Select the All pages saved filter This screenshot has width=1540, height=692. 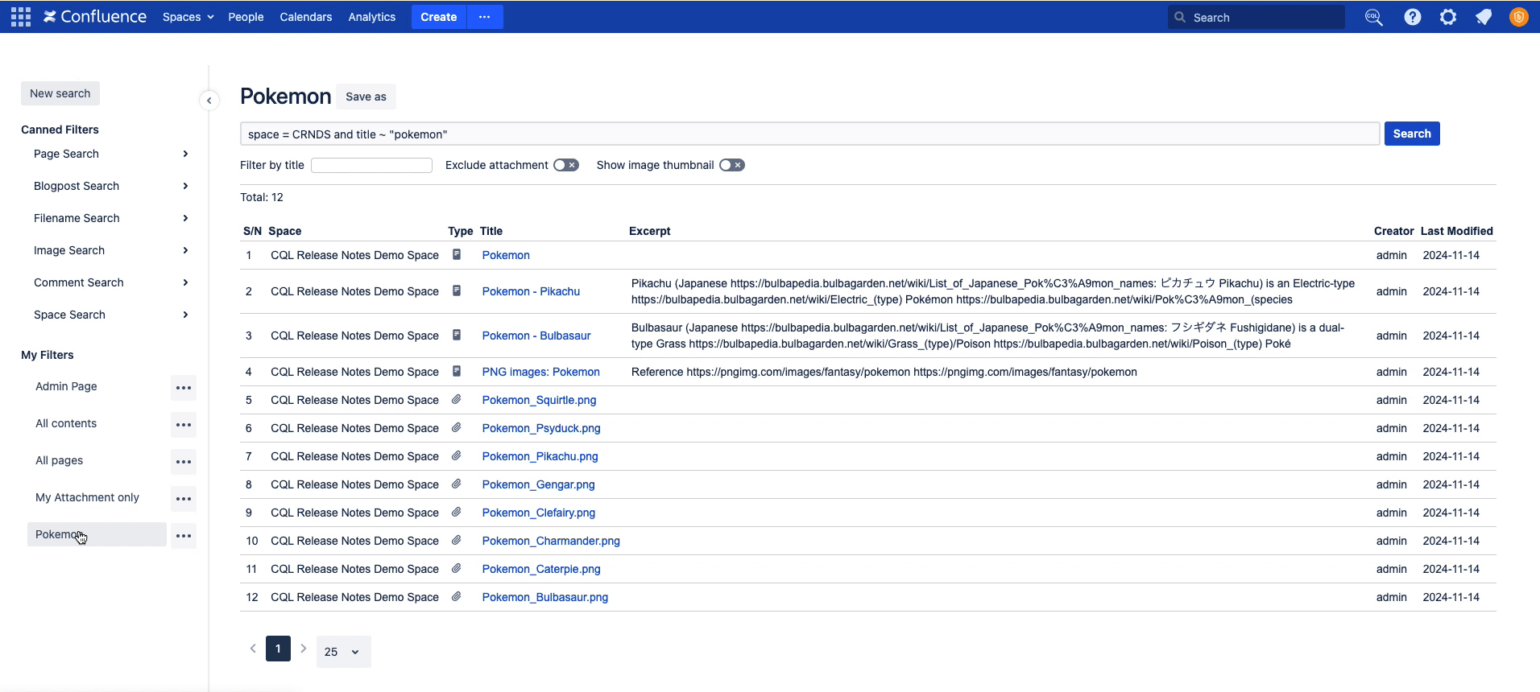tap(60, 460)
